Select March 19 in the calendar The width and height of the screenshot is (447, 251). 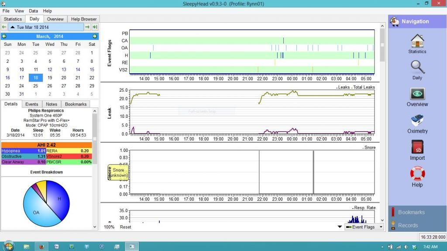[x=50, y=78]
